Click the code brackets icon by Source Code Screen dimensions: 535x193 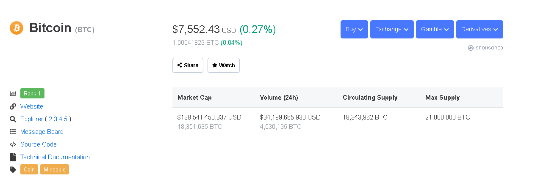[x=13, y=144]
